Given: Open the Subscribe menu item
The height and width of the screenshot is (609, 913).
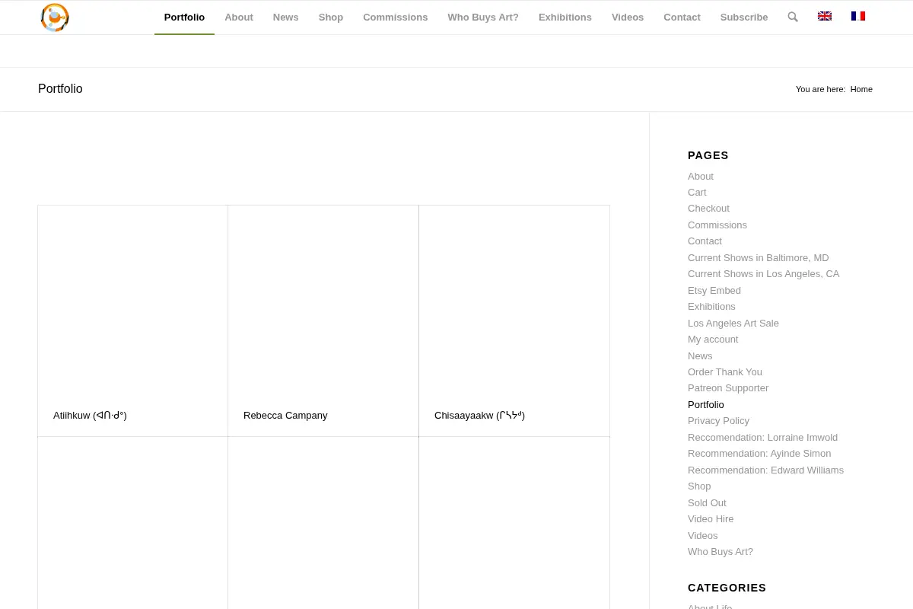Looking at the screenshot, I should pyautogui.click(x=744, y=18).
